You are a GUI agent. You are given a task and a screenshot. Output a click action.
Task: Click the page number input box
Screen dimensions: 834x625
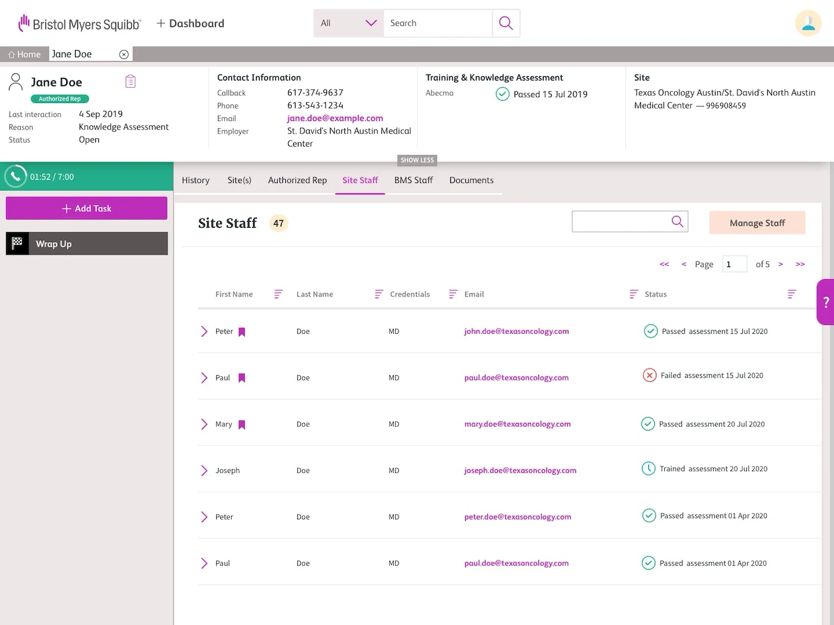coord(735,264)
